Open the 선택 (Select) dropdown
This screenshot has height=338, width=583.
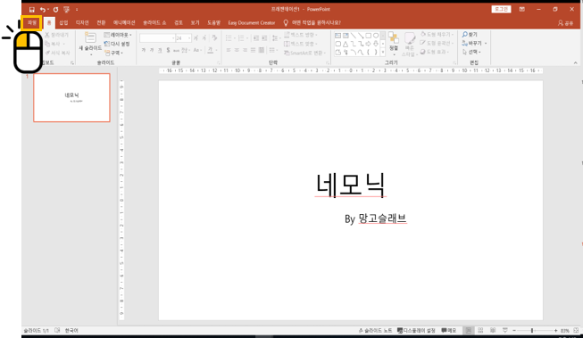coord(471,52)
